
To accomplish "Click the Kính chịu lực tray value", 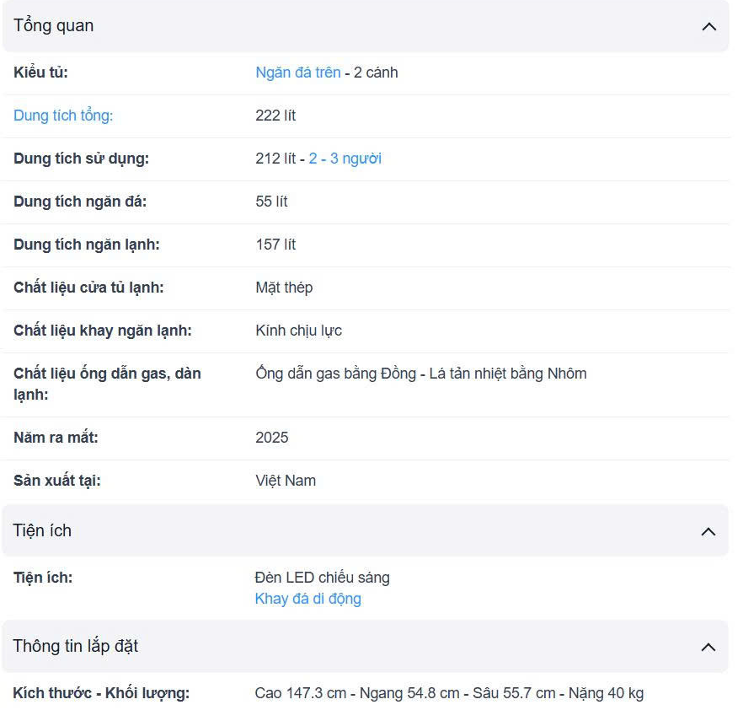I will pos(298,331).
